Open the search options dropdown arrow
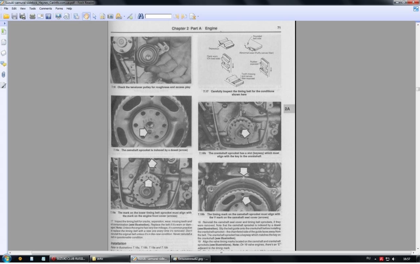420x264 pixels. (198, 16)
